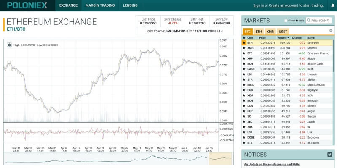Select the Stellar market row
The width and height of the screenshot is (337, 168).
pos(288,79)
